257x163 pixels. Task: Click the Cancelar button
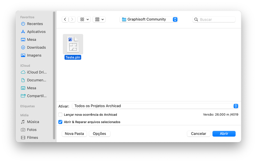(x=199, y=134)
